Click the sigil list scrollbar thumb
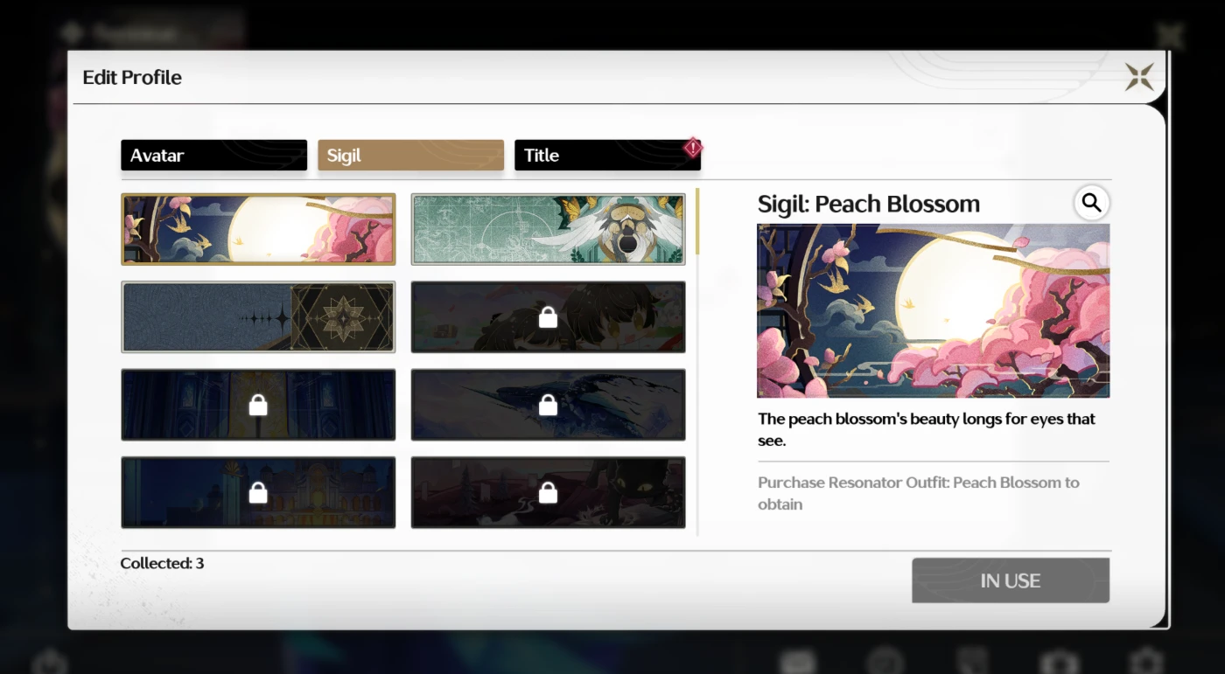The height and width of the screenshot is (674, 1225). coord(697,221)
